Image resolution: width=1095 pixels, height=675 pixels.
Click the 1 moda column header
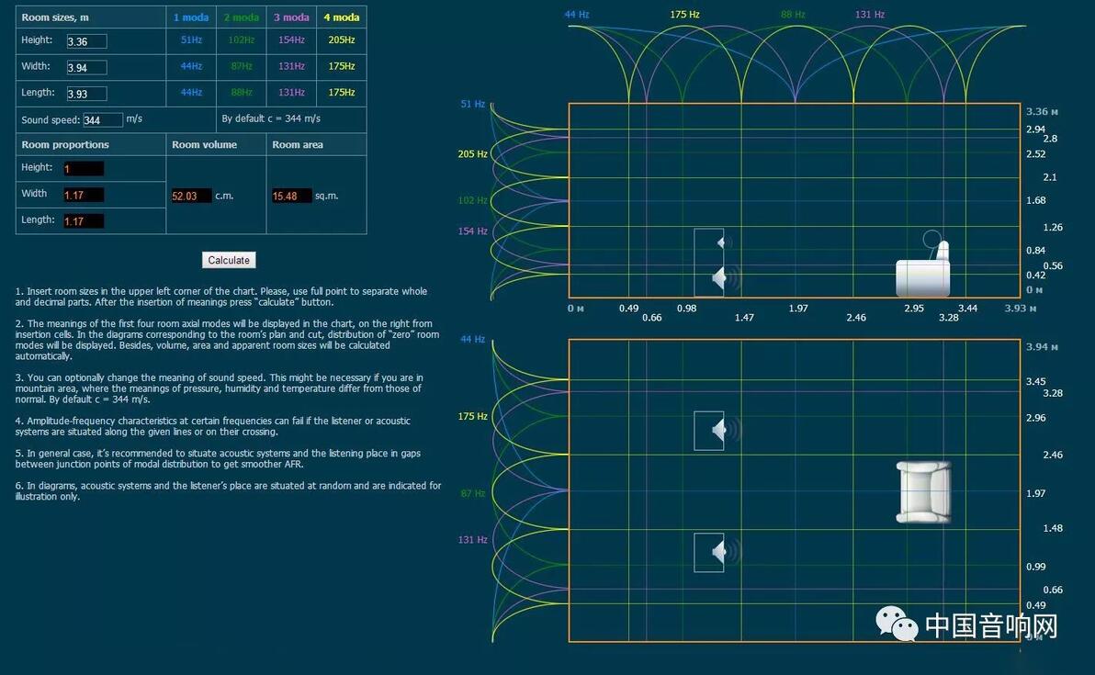pyautogui.click(x=191, y=17)
